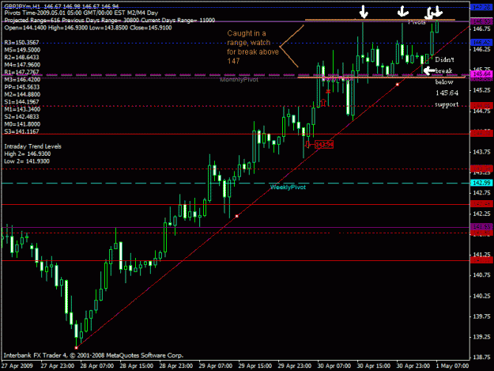Click the M0=141.8000 pivot level
Image resolution: width=494 pixels, height=371 pixels.
pos(22,124)
